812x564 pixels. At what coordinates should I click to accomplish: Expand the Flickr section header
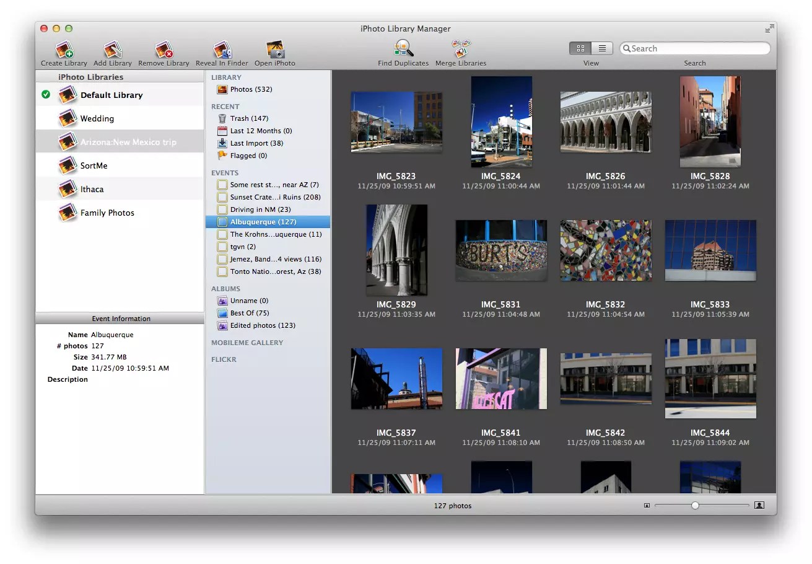tap(224, 359)
